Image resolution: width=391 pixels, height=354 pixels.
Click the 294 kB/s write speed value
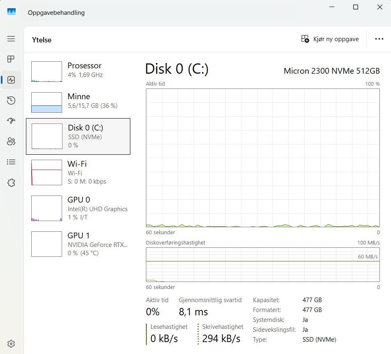click(221, 338)
